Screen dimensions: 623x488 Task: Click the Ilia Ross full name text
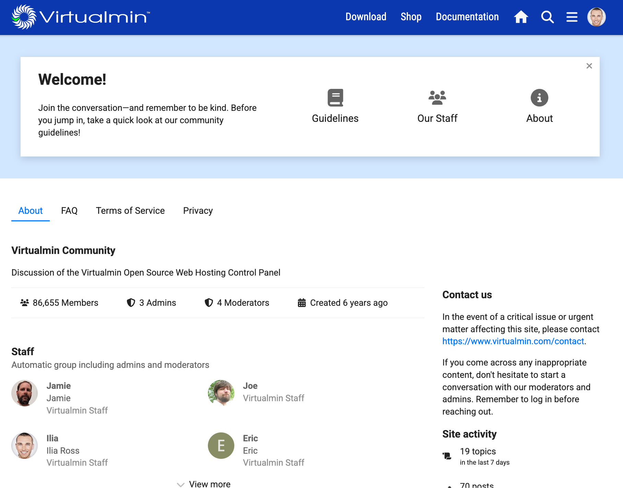coord(63,451)
